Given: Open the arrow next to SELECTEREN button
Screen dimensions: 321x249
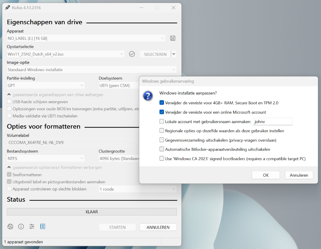Looking at the screenshot, I should (x=174, y=54).
